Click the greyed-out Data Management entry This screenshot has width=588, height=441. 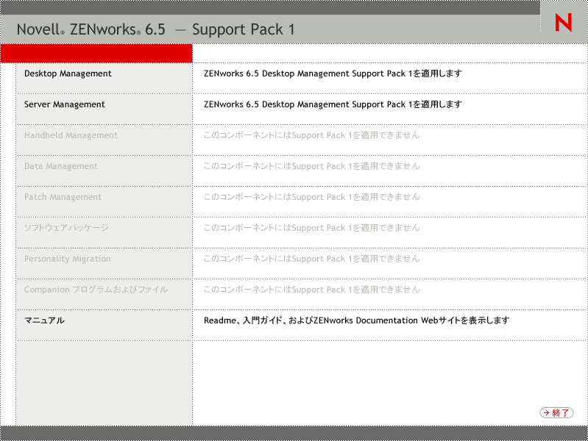61,166
